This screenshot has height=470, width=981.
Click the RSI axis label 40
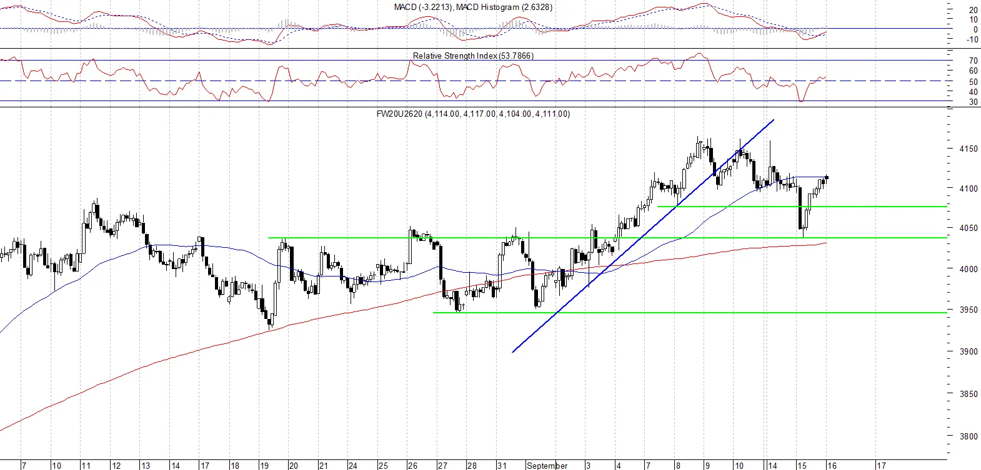point(974,92)
